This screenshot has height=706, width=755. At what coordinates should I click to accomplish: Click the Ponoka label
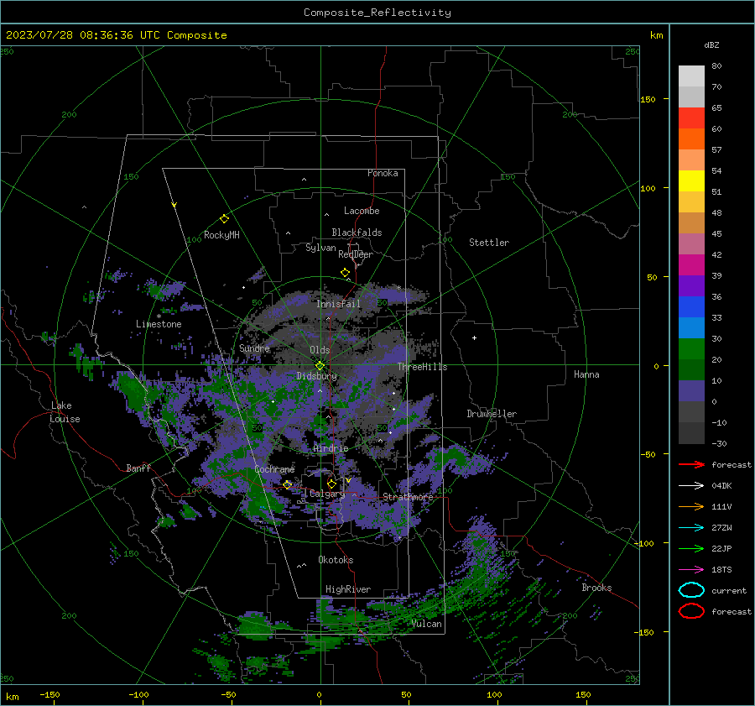point(383,173)
